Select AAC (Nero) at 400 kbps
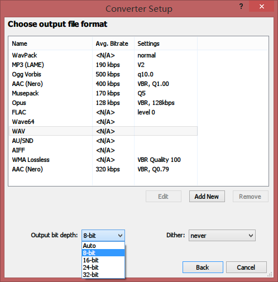Viewport: 278px width, 282px height. tap(103, 84)
